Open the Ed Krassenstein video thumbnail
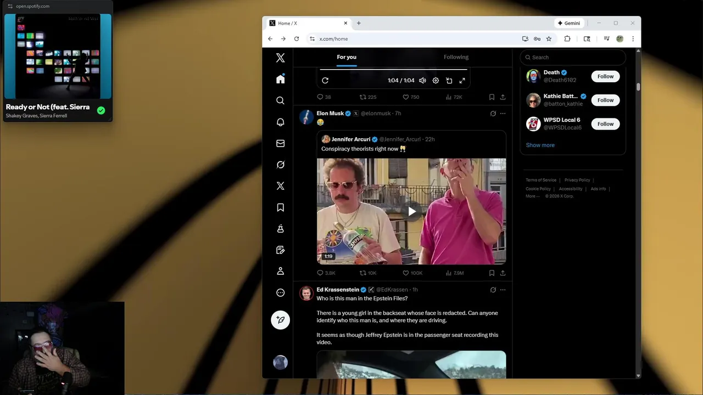703x395 pixels. [x=411, y=364]
